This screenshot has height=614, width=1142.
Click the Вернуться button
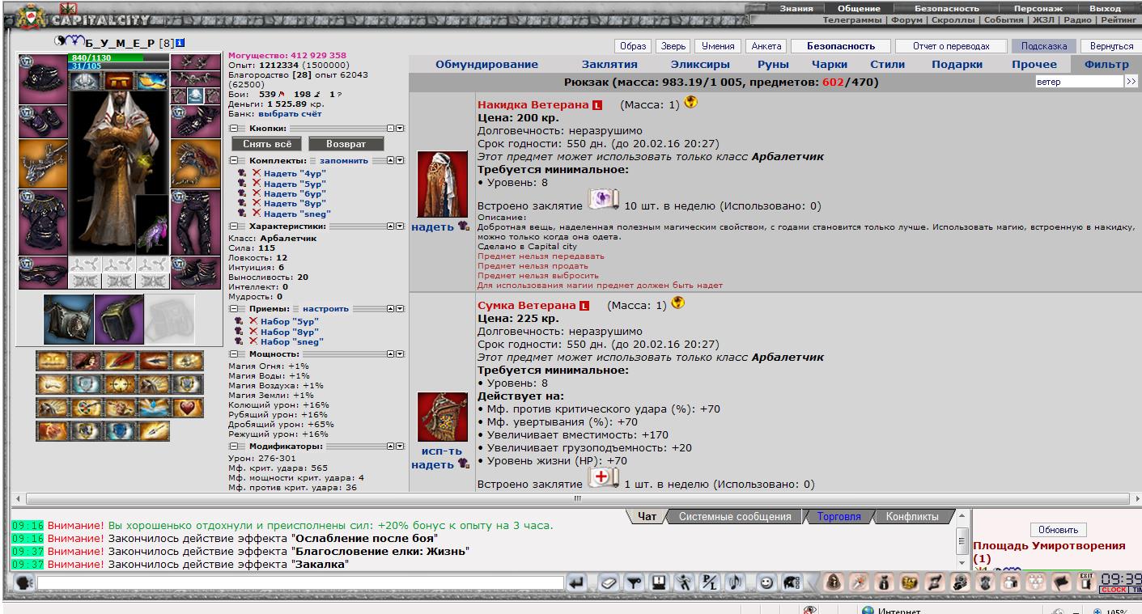coord(1111,46)
